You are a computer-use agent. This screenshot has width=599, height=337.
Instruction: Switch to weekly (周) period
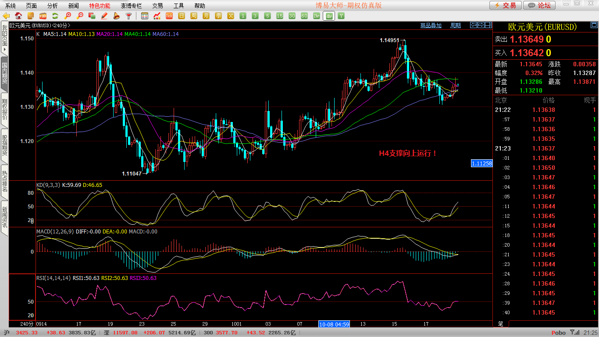[x=194, y=16]
